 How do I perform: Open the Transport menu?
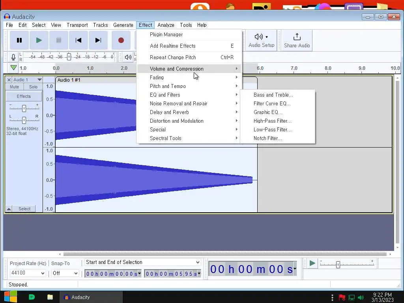77,25
